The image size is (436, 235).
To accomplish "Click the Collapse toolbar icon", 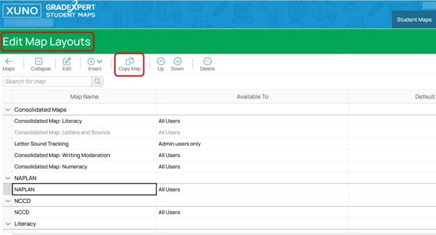I will point(39,62).
